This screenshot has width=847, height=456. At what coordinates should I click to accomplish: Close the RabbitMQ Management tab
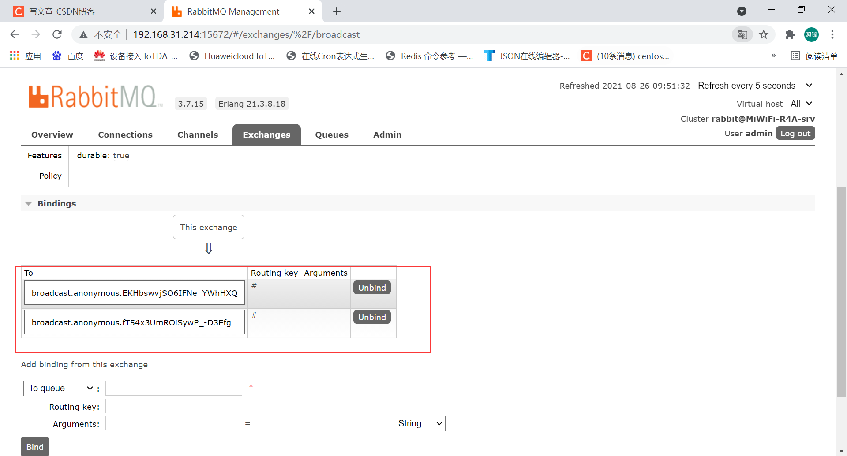[311, 11]
